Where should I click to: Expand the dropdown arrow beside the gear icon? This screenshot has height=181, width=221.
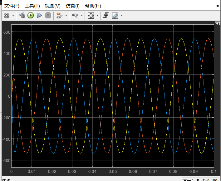click(x=13, y=15)
